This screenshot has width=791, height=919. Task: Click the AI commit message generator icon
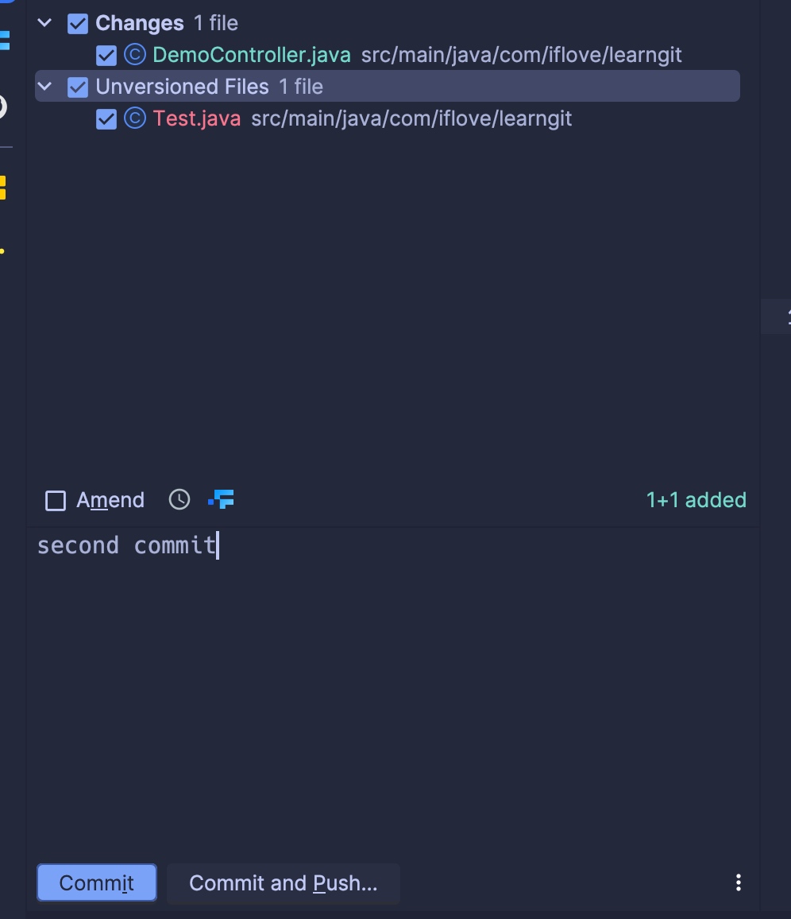tap(222, 499)
